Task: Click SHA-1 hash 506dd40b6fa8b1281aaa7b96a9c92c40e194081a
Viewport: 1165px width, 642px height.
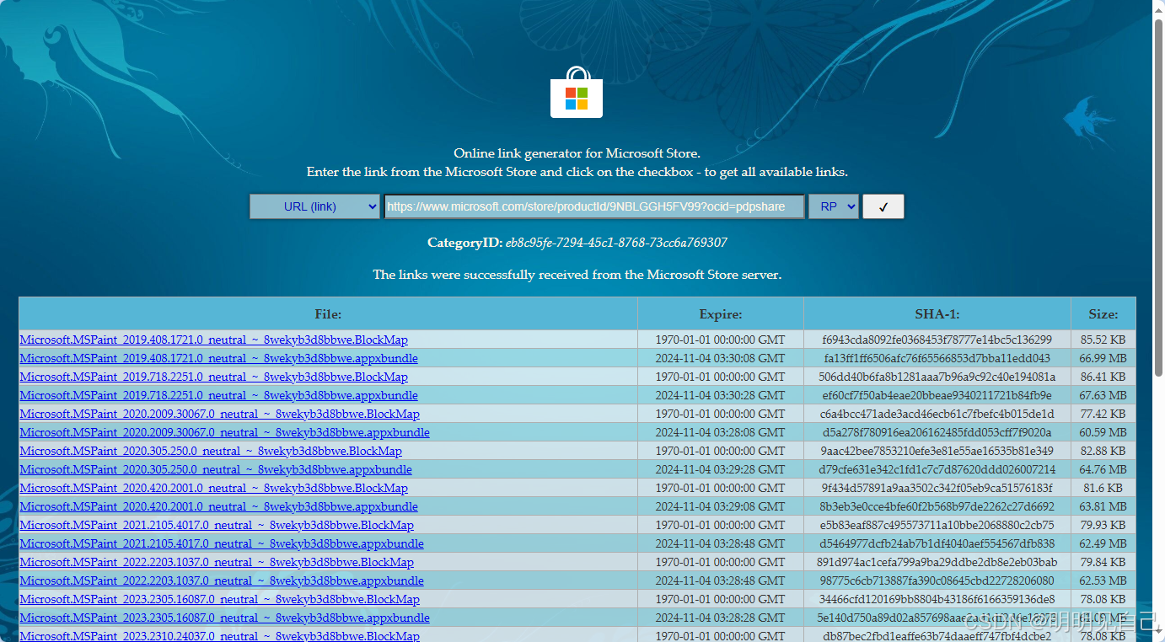Action: (937, 377)
